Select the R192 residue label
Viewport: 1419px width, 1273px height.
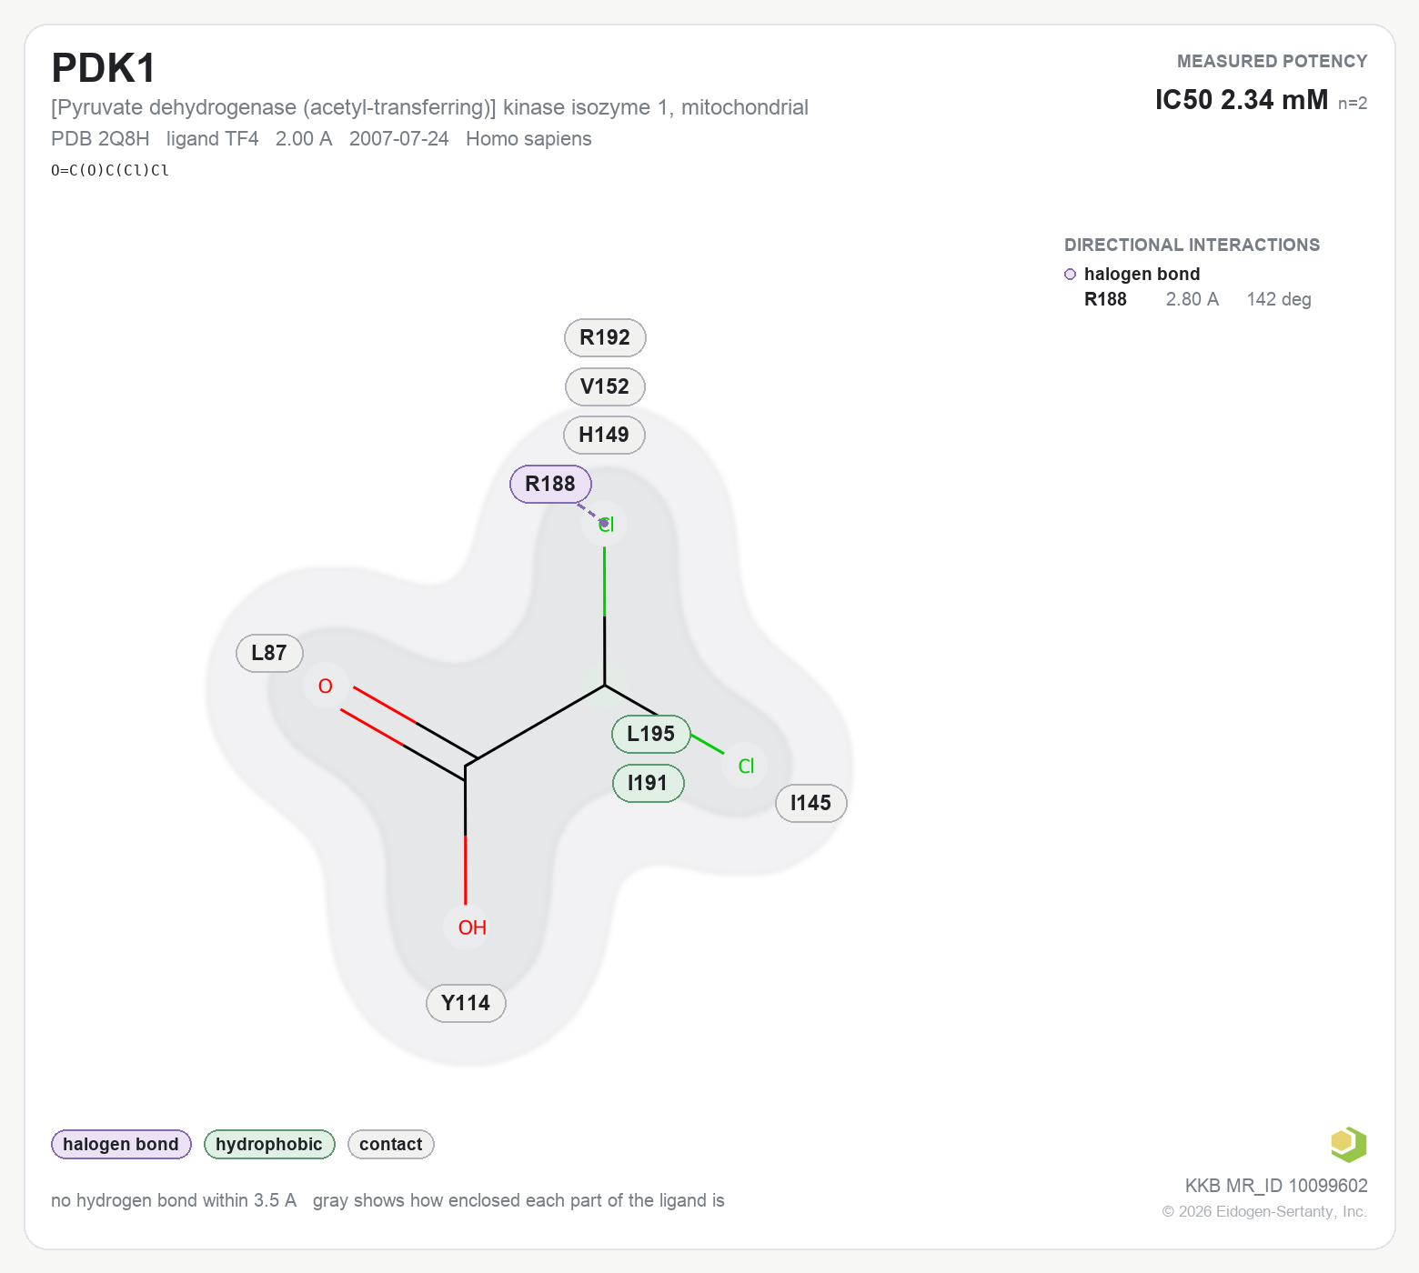click(x=605, y=337)
